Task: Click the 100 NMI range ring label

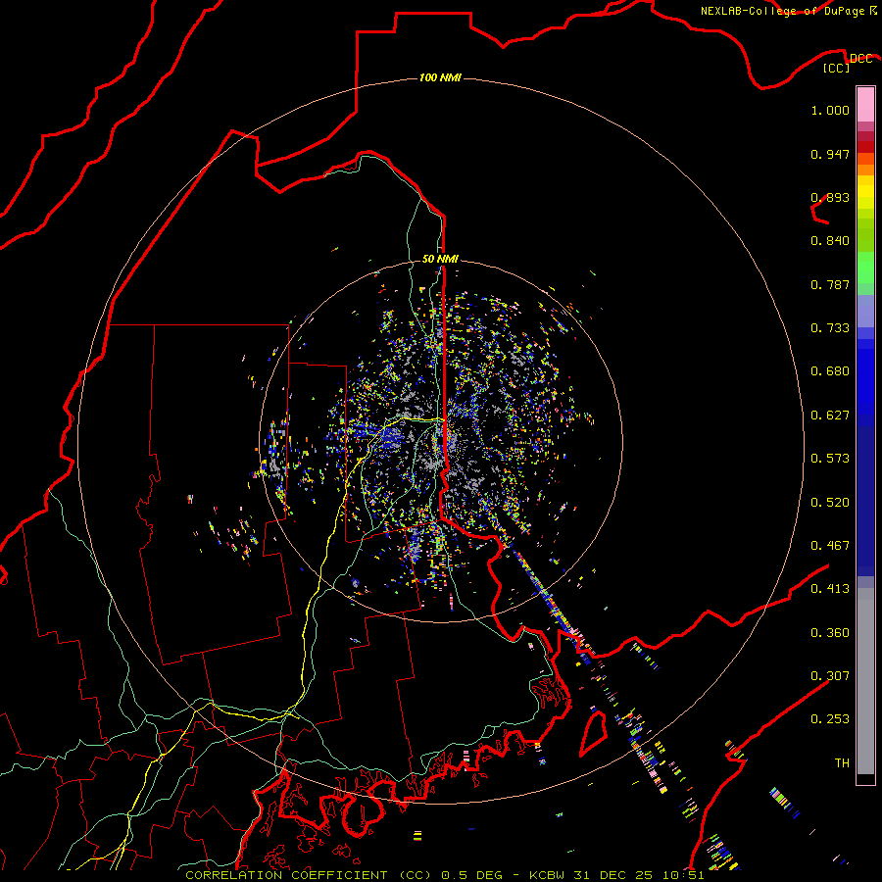Action: (x=440, y=77)
